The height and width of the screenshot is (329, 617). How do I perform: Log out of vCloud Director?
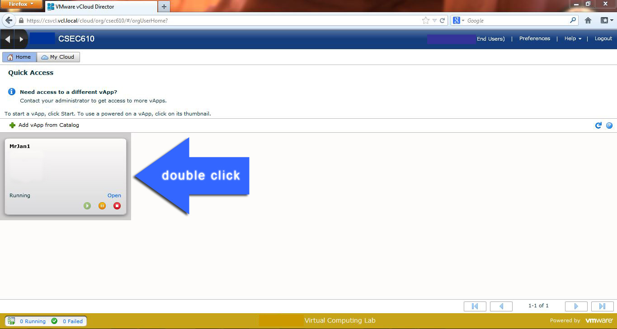(603, 38)
